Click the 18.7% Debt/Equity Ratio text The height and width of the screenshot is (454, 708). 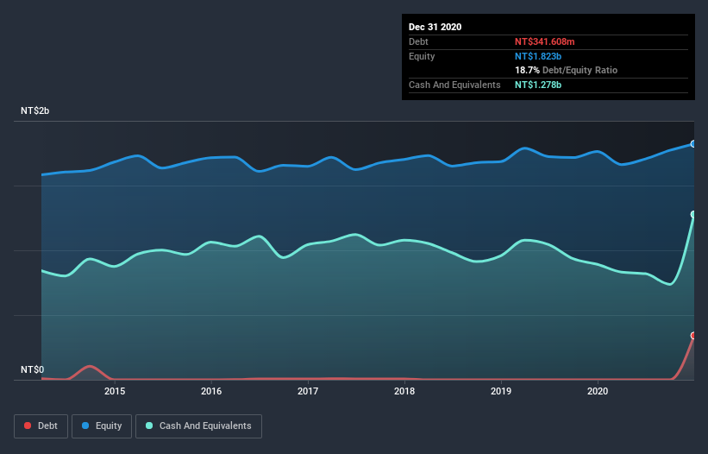coord(567,70)
